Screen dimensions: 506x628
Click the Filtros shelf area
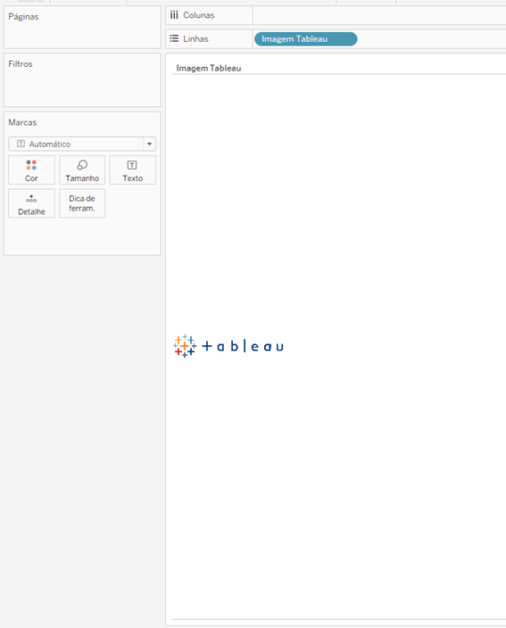point(82,80)
